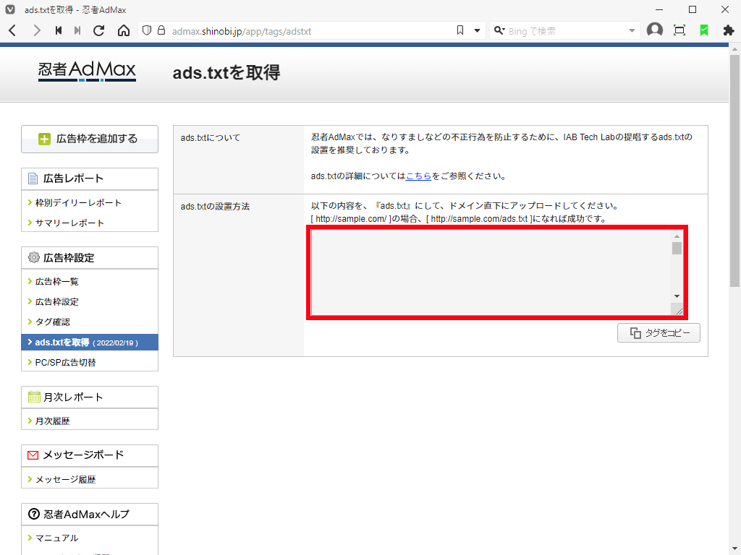
Task: Click the textarea scroll down arrow
Action: coord(677,296)
